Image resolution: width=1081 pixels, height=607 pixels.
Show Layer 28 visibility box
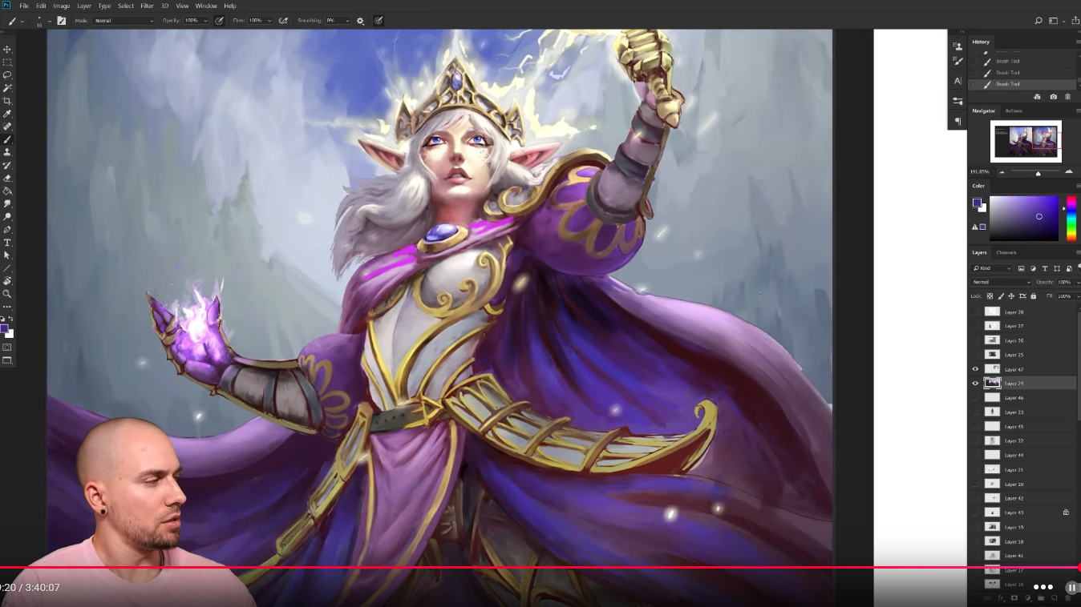[976, 312]
